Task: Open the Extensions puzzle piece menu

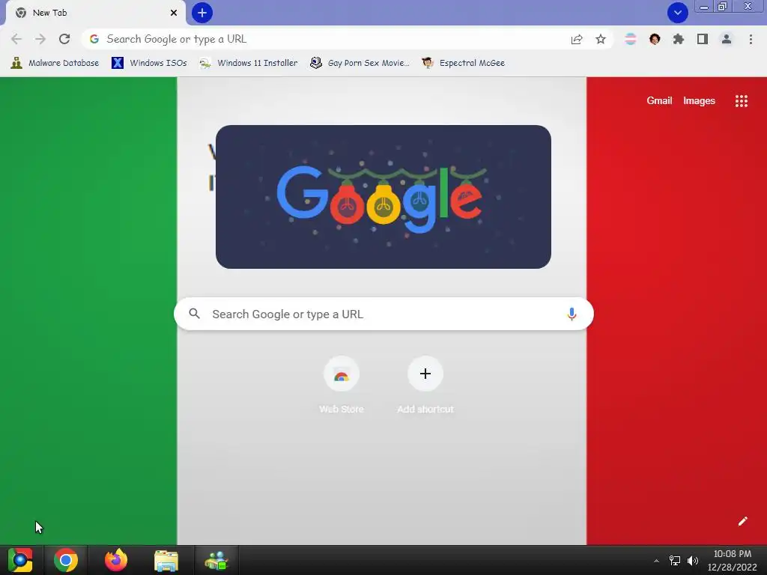Action: (x=679, y=39)
